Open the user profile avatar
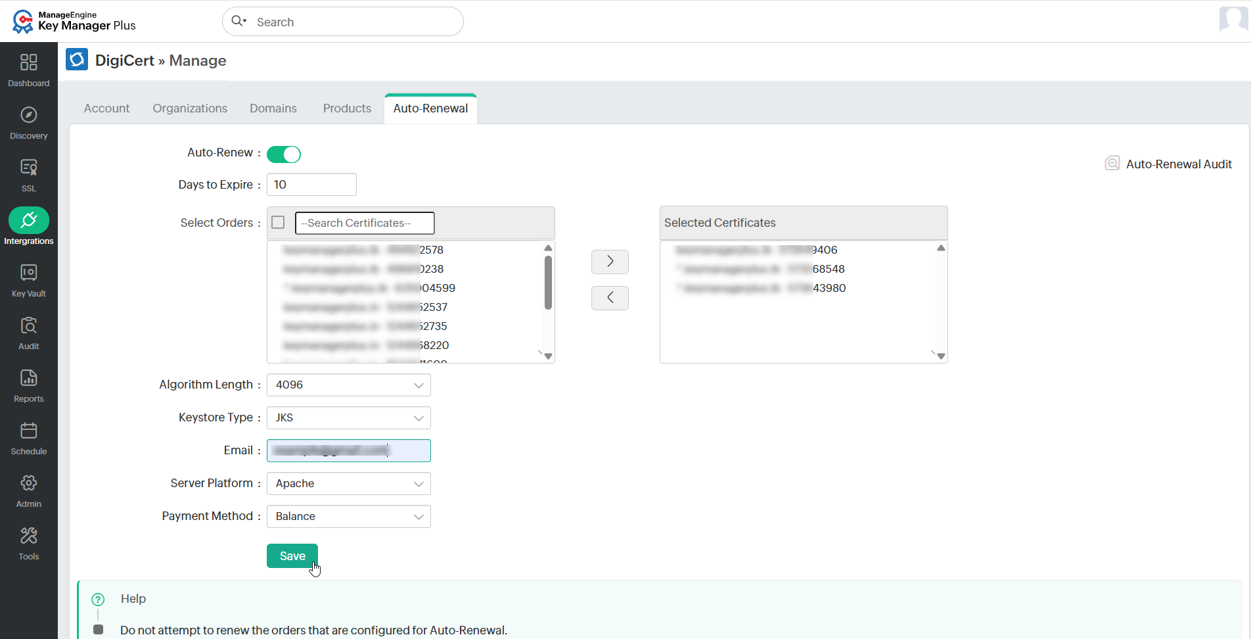Viewport: 1251px width, 639px height. pyautogui.click(x=1234, y=20)
